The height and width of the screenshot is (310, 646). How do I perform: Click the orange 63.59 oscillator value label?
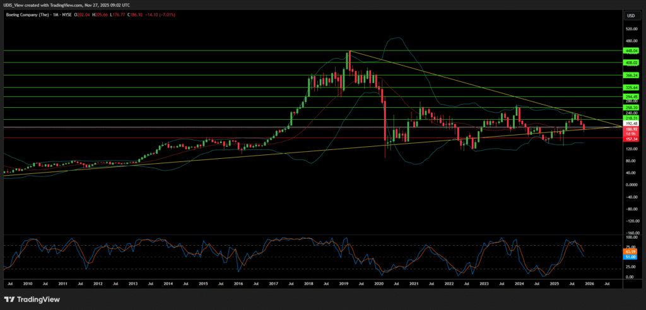point(631,251)
